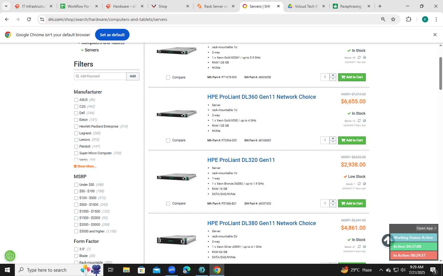Click the green cookie settings icon
This screenshot has height=276, width=443.
coord(10,255)
